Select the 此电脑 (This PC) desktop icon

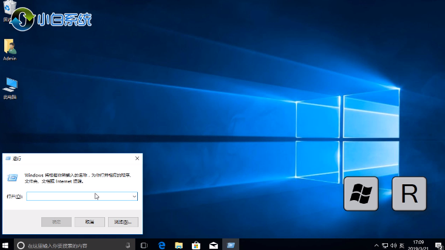click(x=10, y=85)
